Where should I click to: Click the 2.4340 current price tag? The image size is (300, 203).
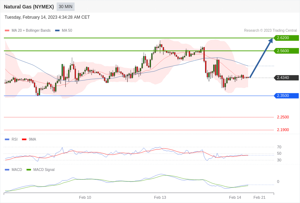pyautogui.click(x=286, y=78)
